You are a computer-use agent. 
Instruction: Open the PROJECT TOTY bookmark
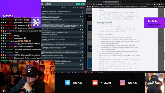pyautogui.click(x=134, y=7)
